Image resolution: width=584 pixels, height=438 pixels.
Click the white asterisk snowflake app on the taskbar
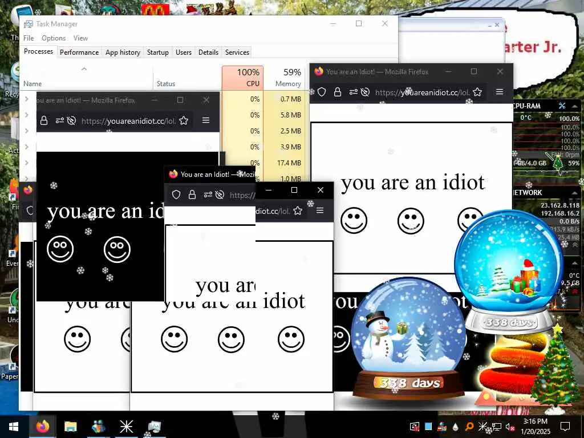coord(126,427)
